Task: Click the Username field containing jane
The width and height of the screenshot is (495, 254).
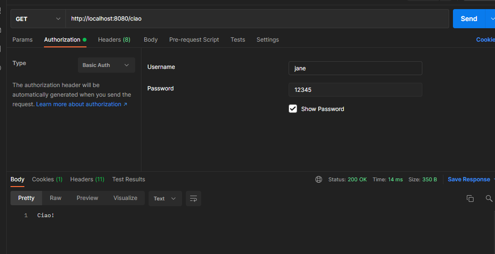Action: tap(355, 68)
